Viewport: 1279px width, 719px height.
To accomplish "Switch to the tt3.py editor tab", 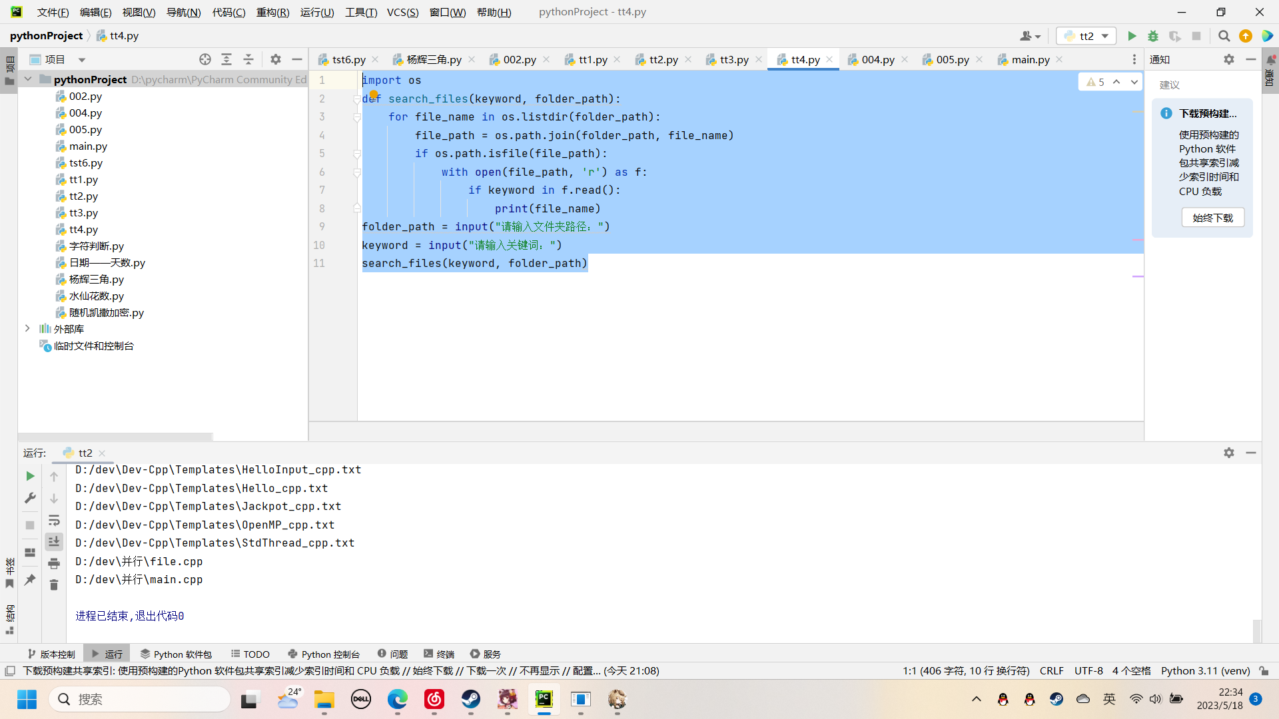I will (734, 59).
